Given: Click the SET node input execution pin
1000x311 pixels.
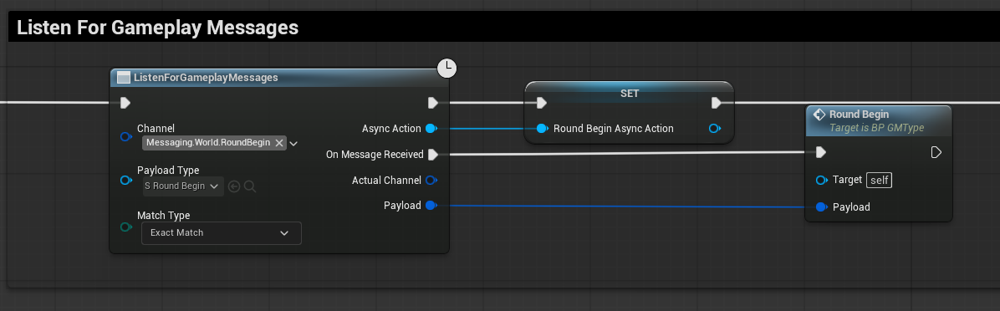Looking at the screenshot, I should coord(542,103).
